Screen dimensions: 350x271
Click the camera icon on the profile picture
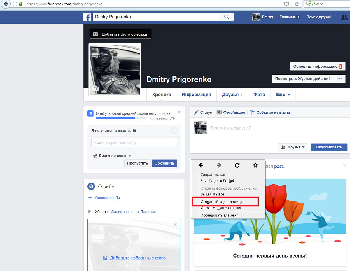[95, 89]
